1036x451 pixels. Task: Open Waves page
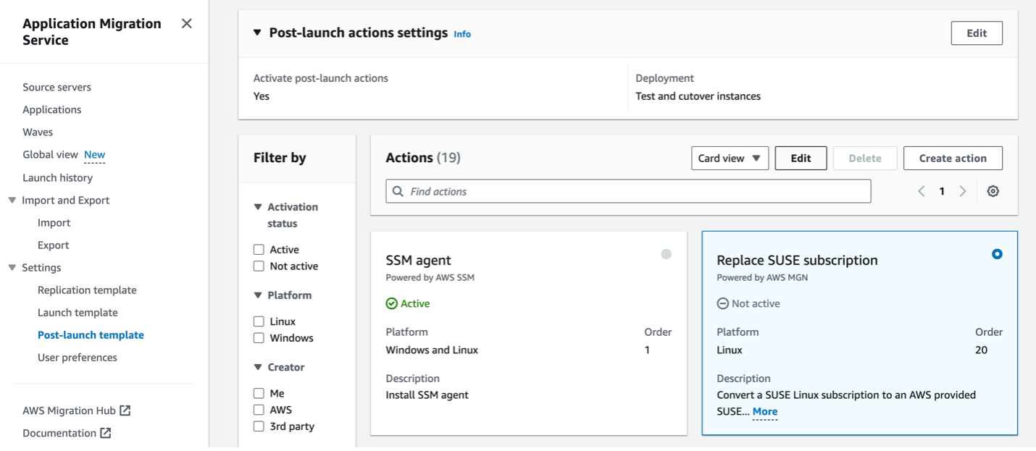38,132
